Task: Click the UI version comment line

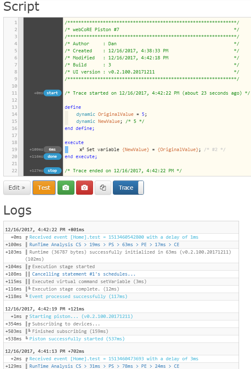Action: coord(152,72)
